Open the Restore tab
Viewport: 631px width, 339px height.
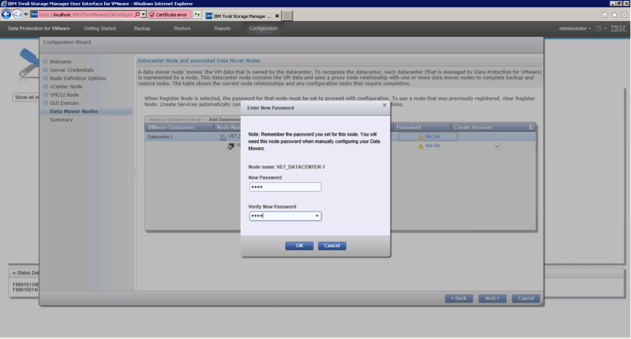click(x=182, y=28)
